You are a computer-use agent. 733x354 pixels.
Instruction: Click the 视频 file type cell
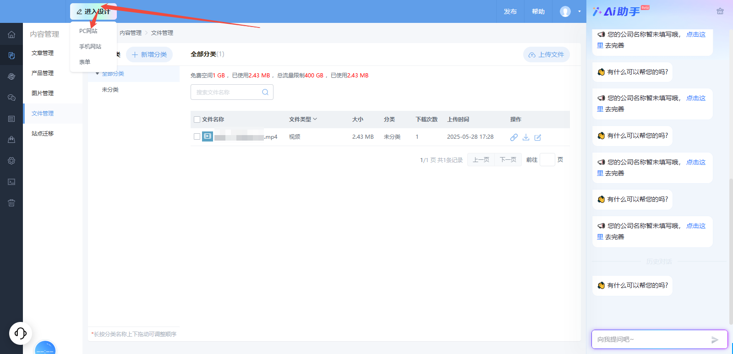(x=295, y=137)
